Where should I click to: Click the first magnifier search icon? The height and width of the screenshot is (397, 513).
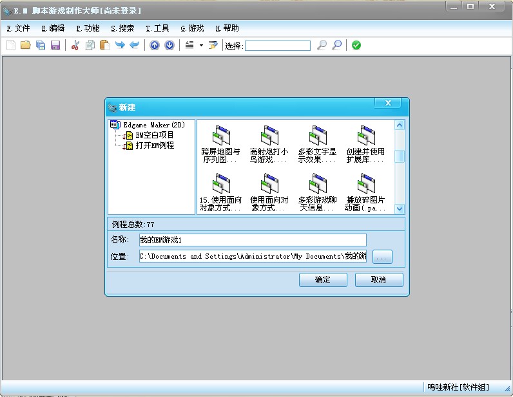pyautogui.click(x=322, y=45)
